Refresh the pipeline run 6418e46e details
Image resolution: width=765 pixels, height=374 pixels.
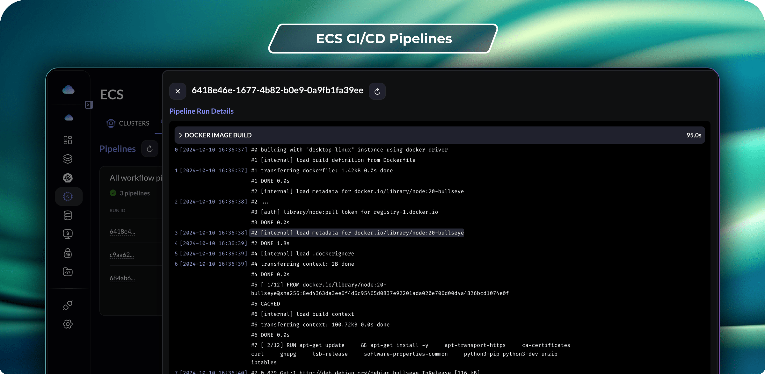[377, 91]
